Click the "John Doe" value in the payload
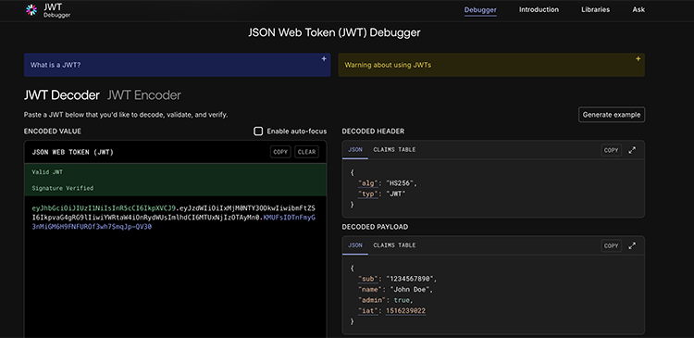 click(409, 290)
